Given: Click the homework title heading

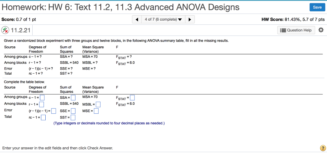Looking at the screenshot, I should point(120,8).
